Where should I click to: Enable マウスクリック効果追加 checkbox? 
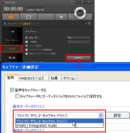[26, 50]
